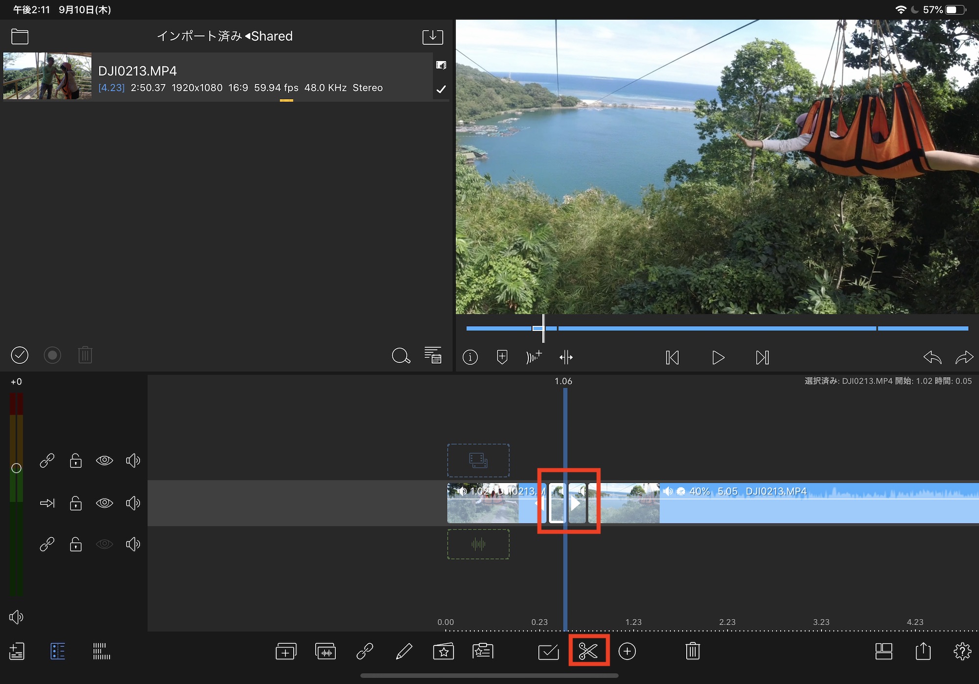The height and width of the screenshot is (684, 979).
Task: Click the undo arrow
Action: (932, 357)
